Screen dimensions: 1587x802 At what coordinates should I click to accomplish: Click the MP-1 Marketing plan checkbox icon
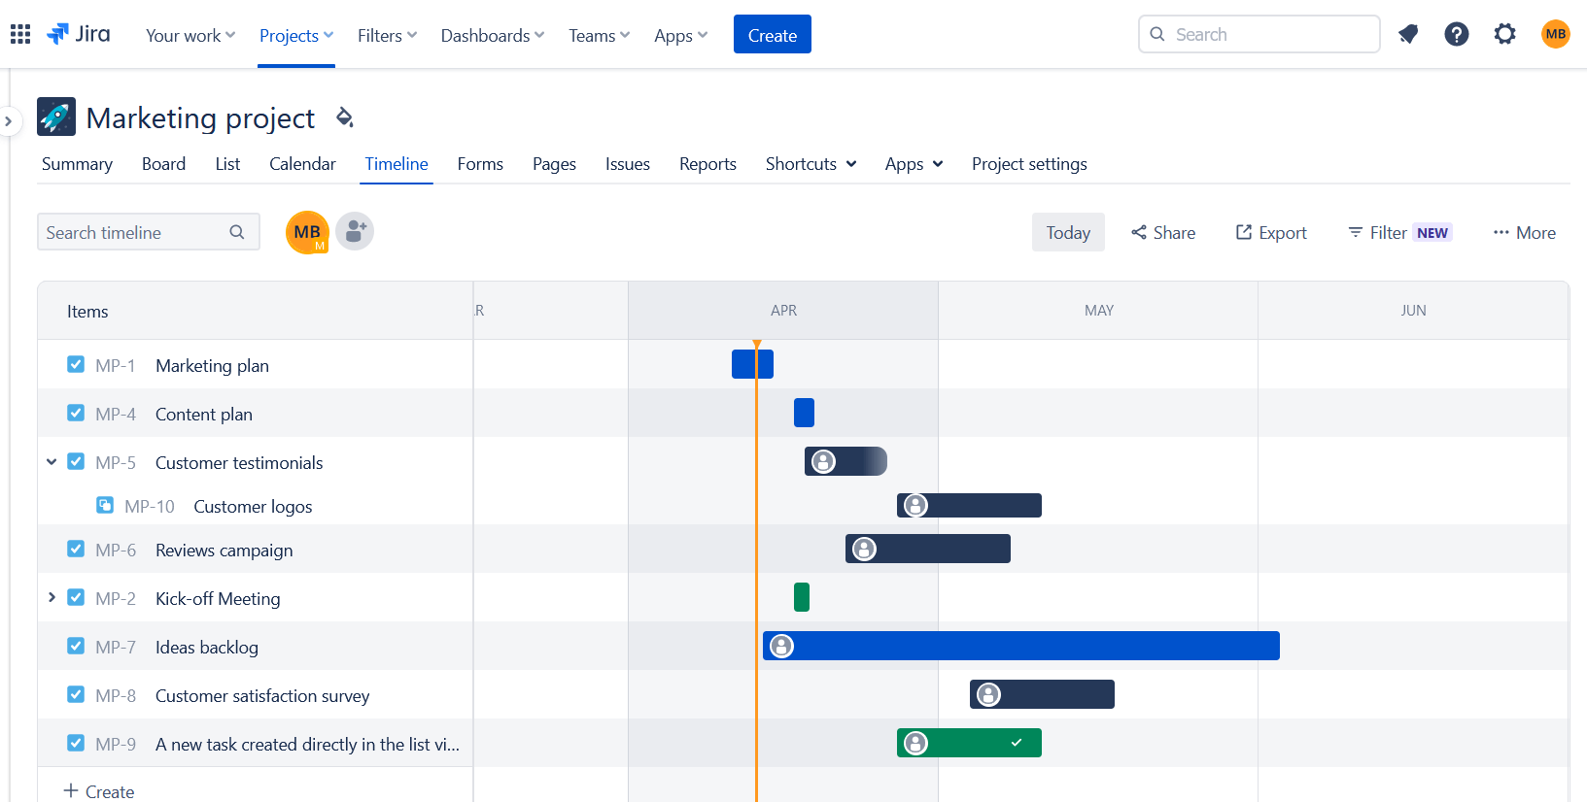pyautogui.click(x=76, y=365)
